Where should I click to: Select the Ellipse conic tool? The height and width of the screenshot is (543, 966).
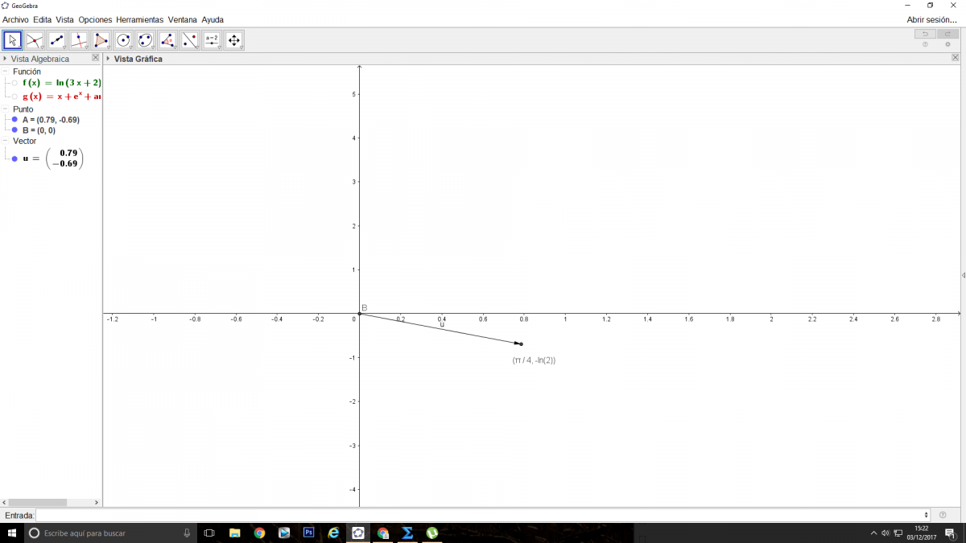coord(145,40)
